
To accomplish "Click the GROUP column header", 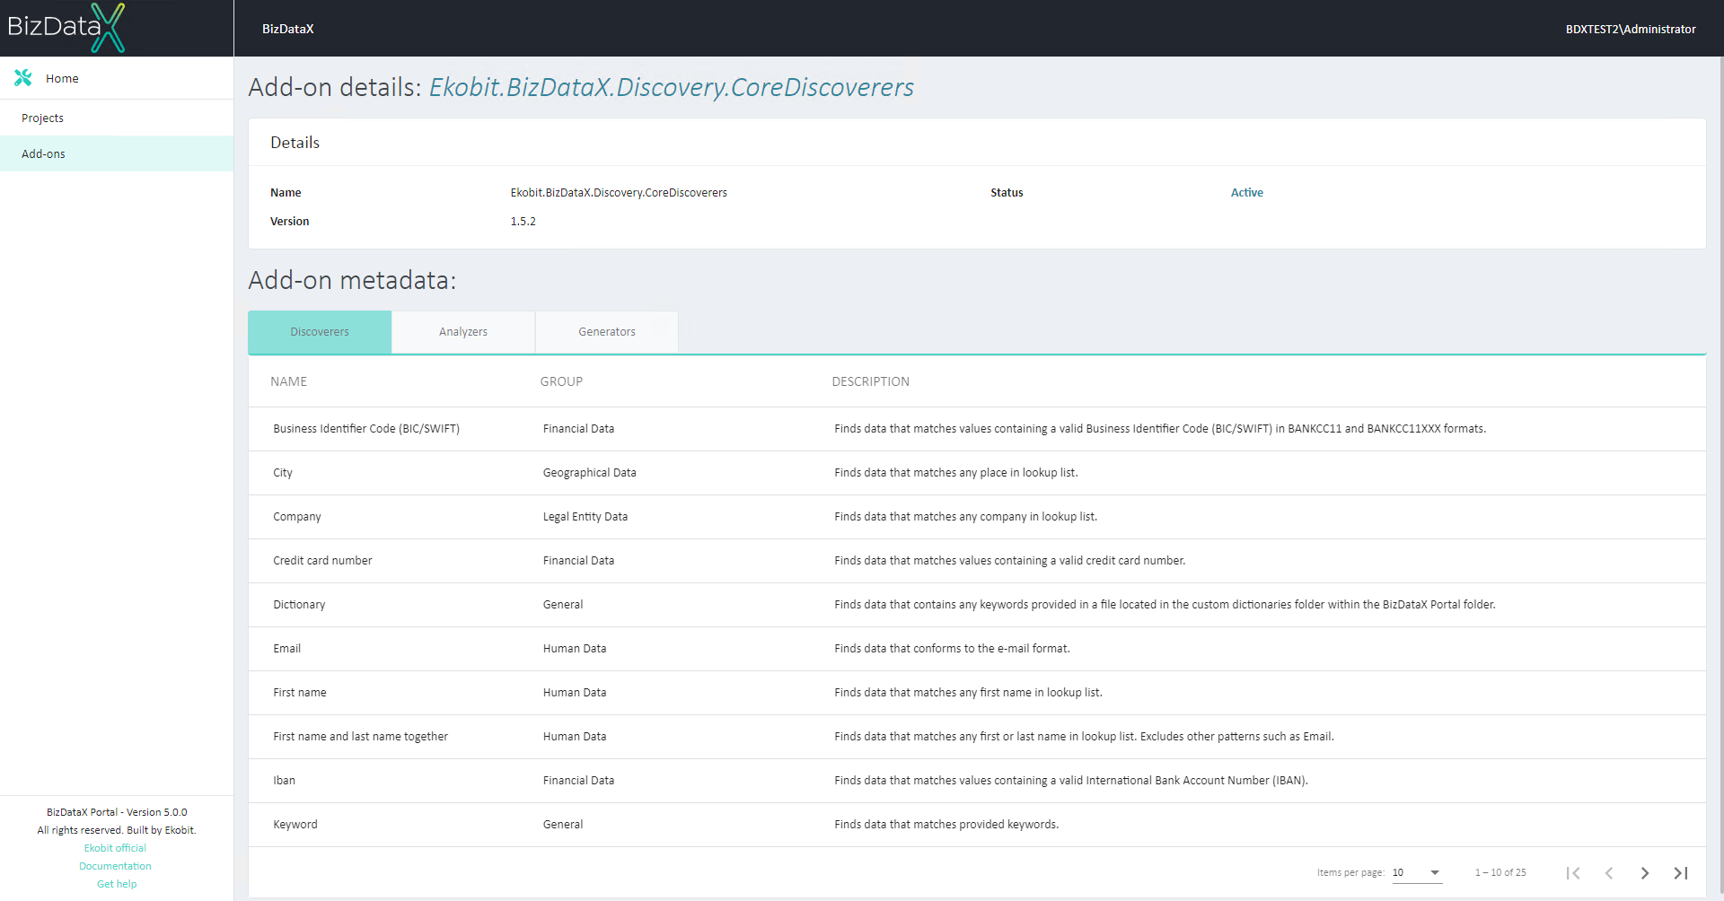I will tap(561, 381).
